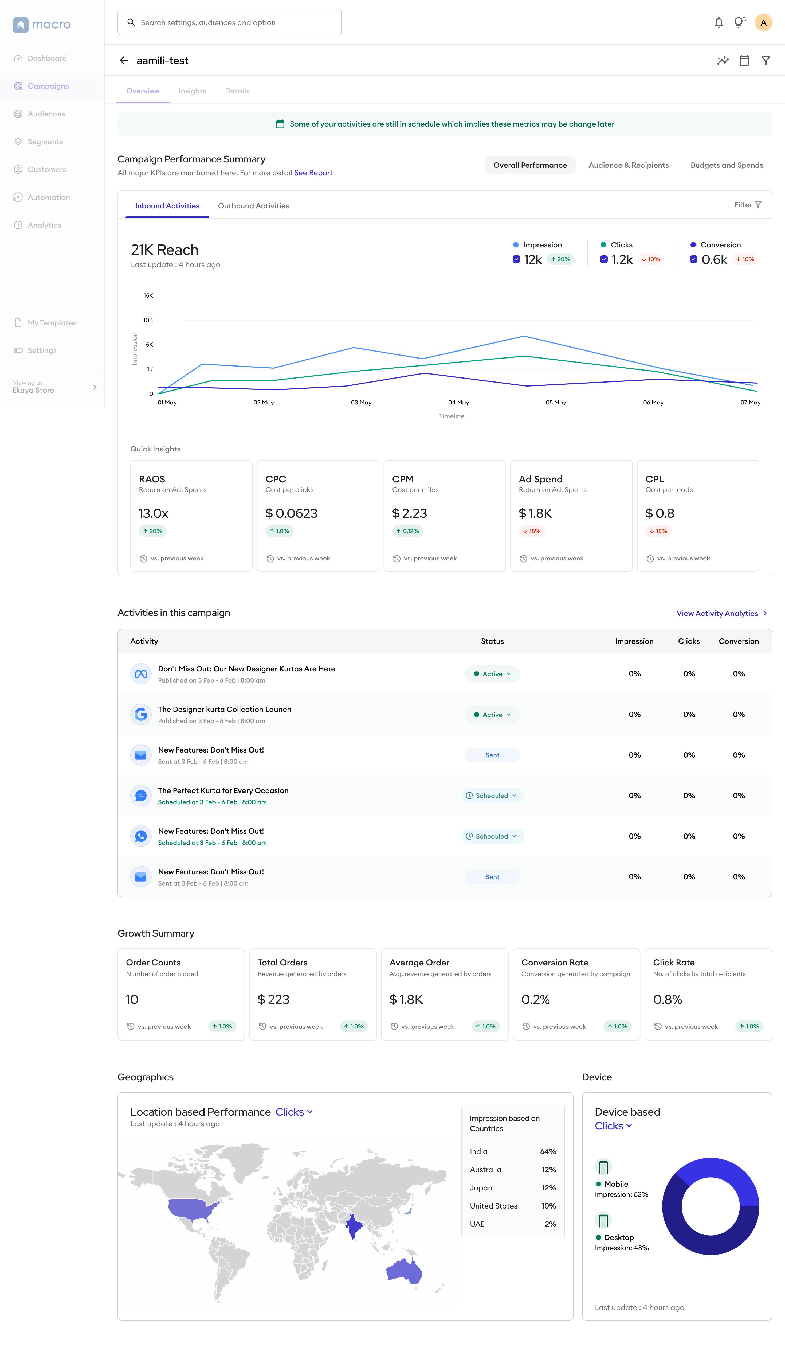Toggle the Impression series checkbox
Image resolution: width=785 pixels, height=1348 pixels.
point(516,259)
